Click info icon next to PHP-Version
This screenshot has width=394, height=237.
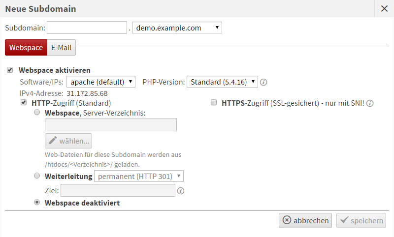[x=263, y=82]
